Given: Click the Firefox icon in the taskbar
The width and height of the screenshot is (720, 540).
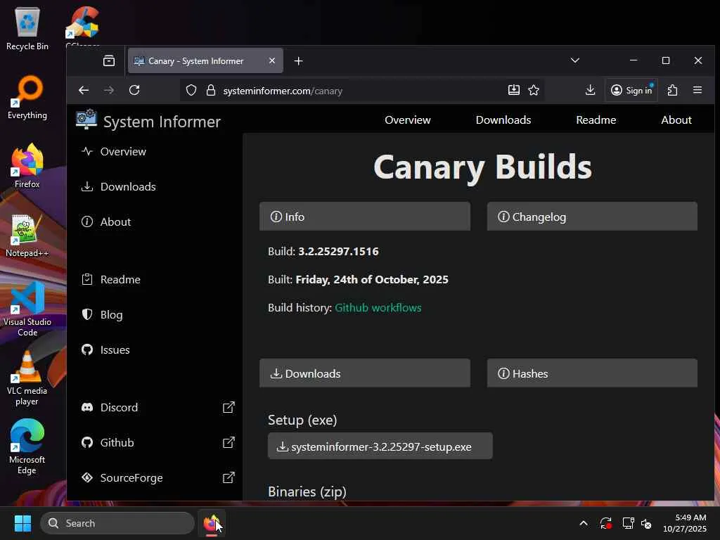Looking at the screenshot, I should point(211,523).
